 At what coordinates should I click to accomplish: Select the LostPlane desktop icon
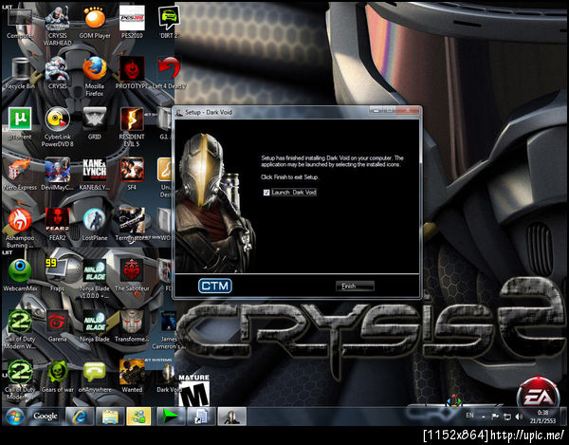tap(94, 225)
